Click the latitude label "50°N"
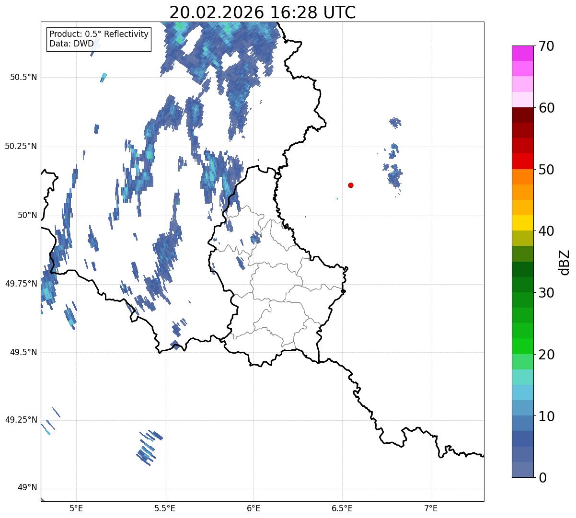Viewport: 576px width, 518px height. [x=27, y=215]
